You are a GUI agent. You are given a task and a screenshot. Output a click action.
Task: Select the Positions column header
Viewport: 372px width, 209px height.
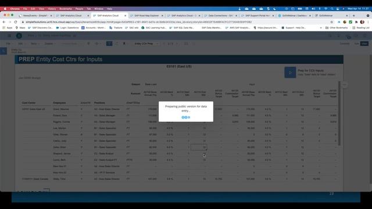[99, 103]
